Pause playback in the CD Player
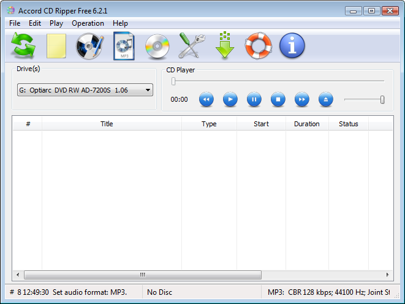The height and width of the screenshot is (304, 405). click(254, 99)
